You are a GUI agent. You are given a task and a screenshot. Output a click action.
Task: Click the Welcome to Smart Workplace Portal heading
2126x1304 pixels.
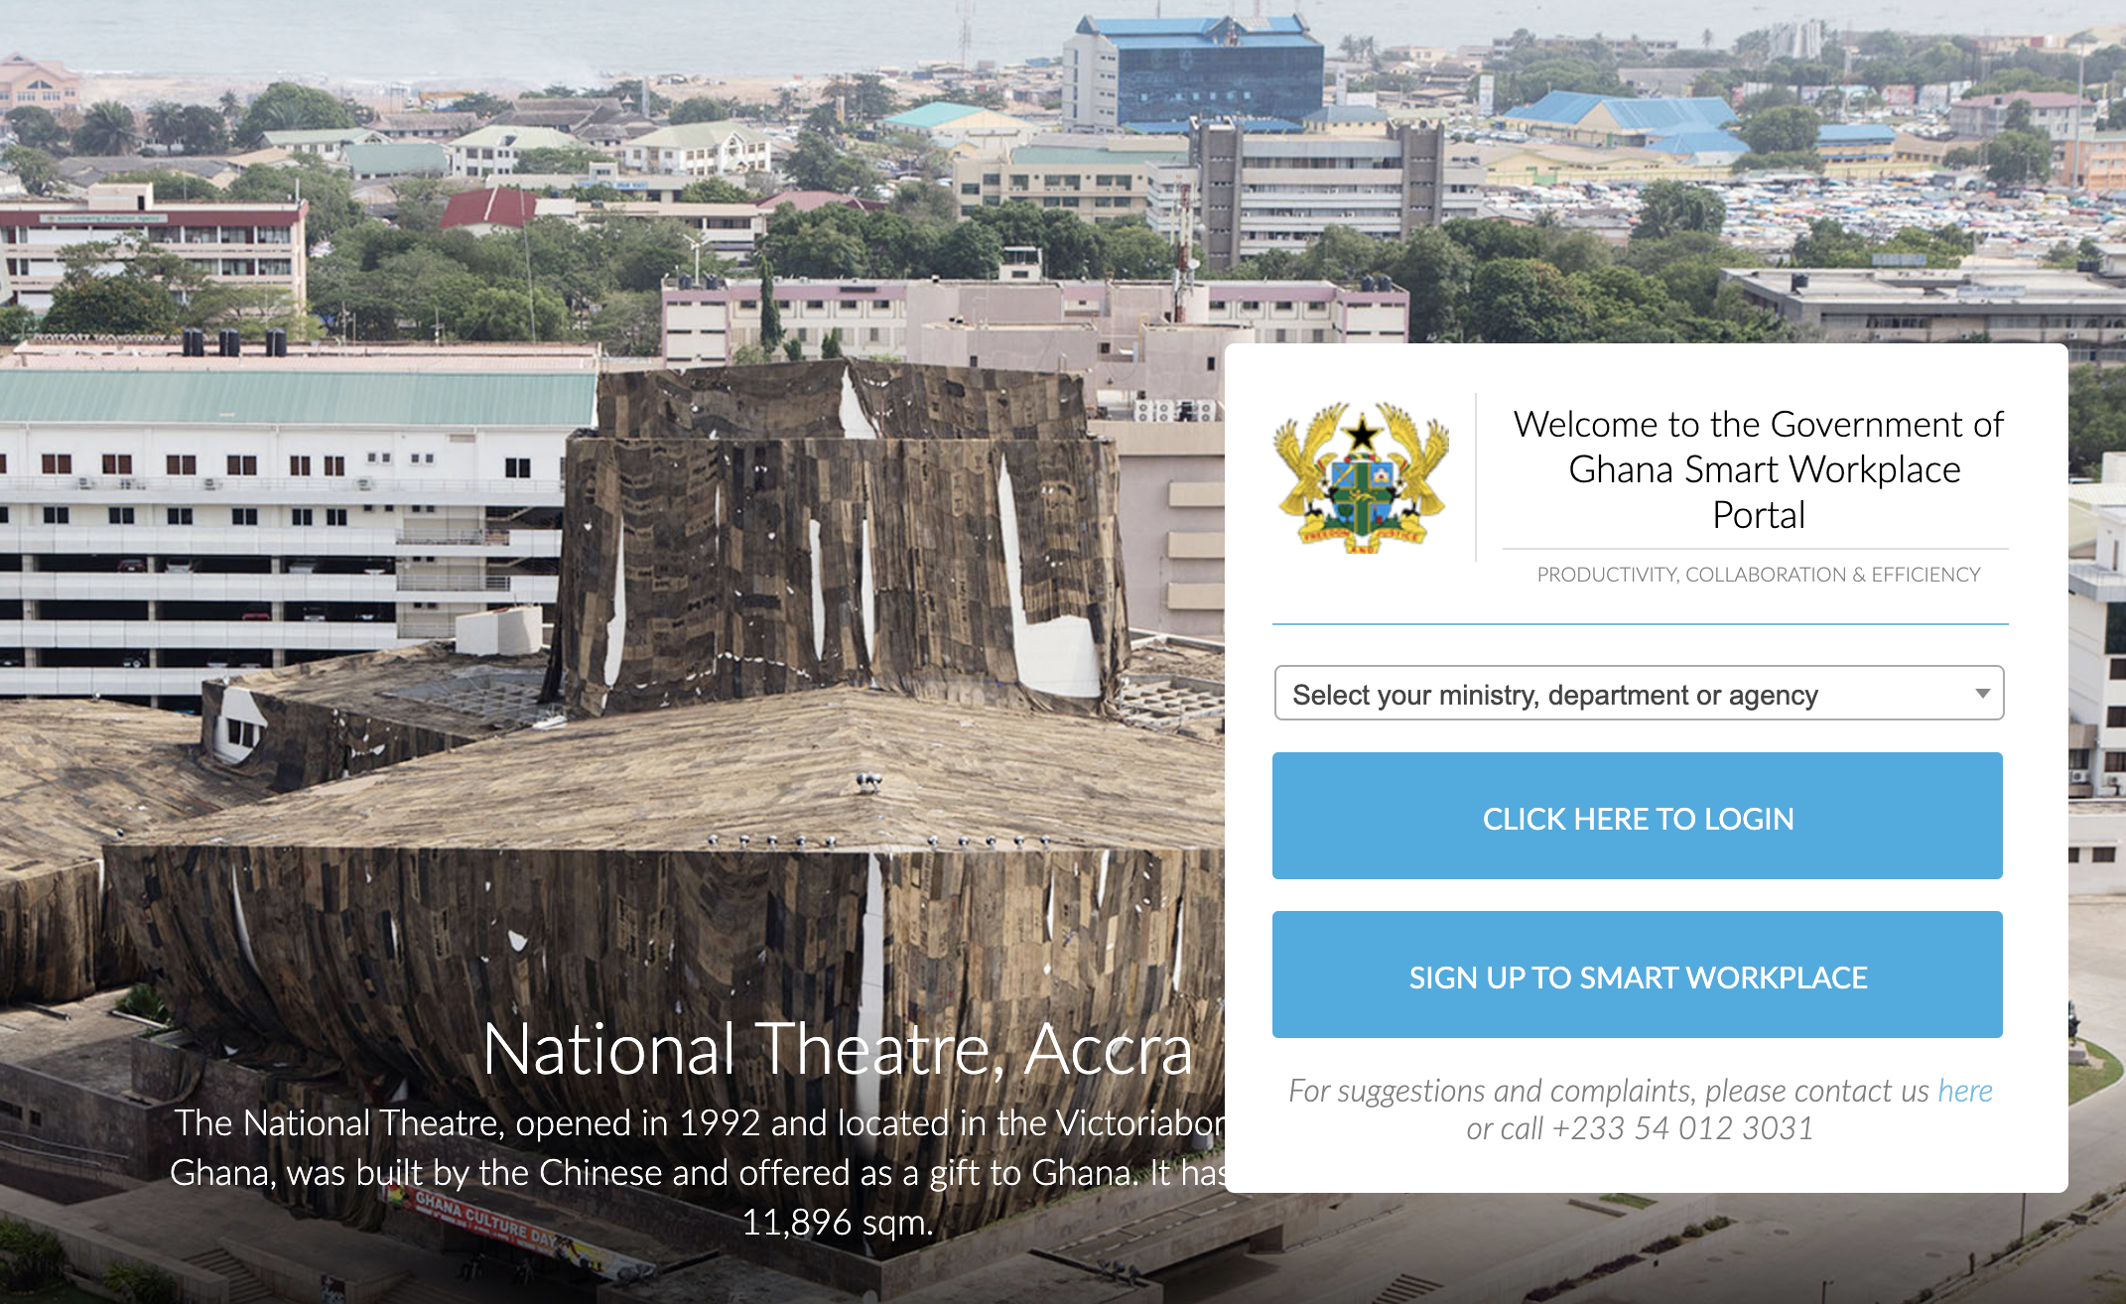pyautogui.click(x=1759, y=469)
